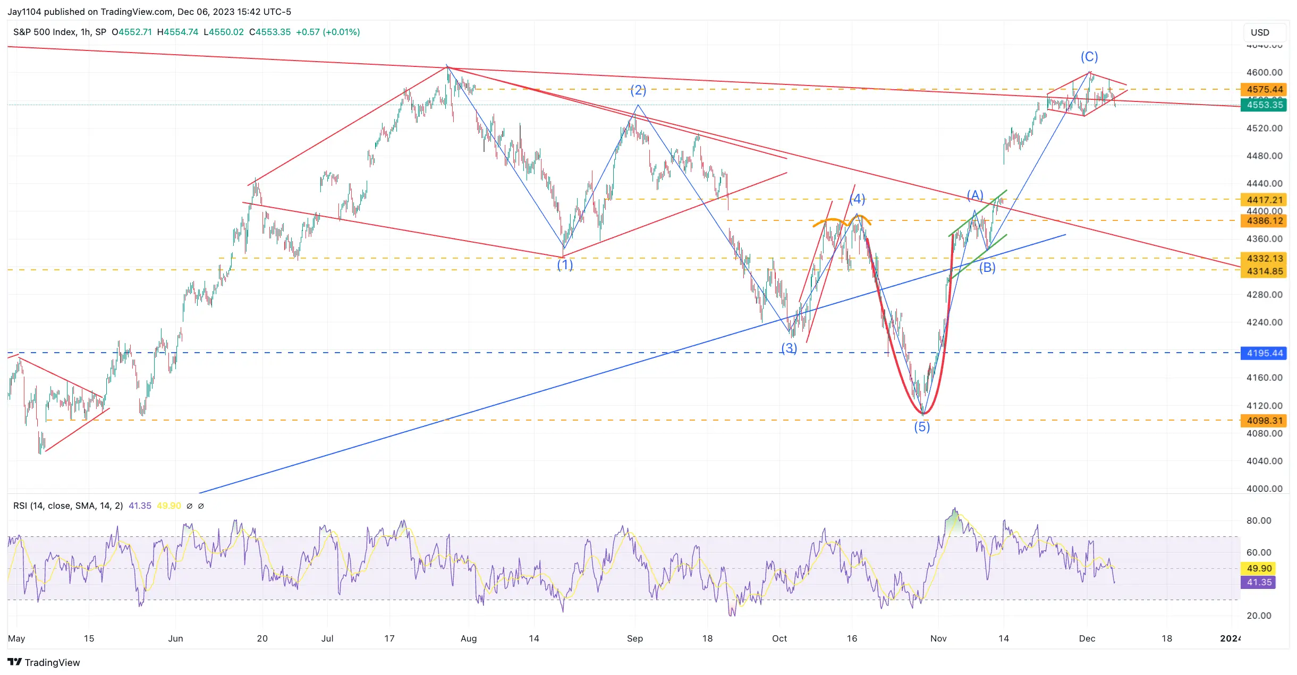
Task: Click the orange 4417.21 price label
Action: point(1264,200)
